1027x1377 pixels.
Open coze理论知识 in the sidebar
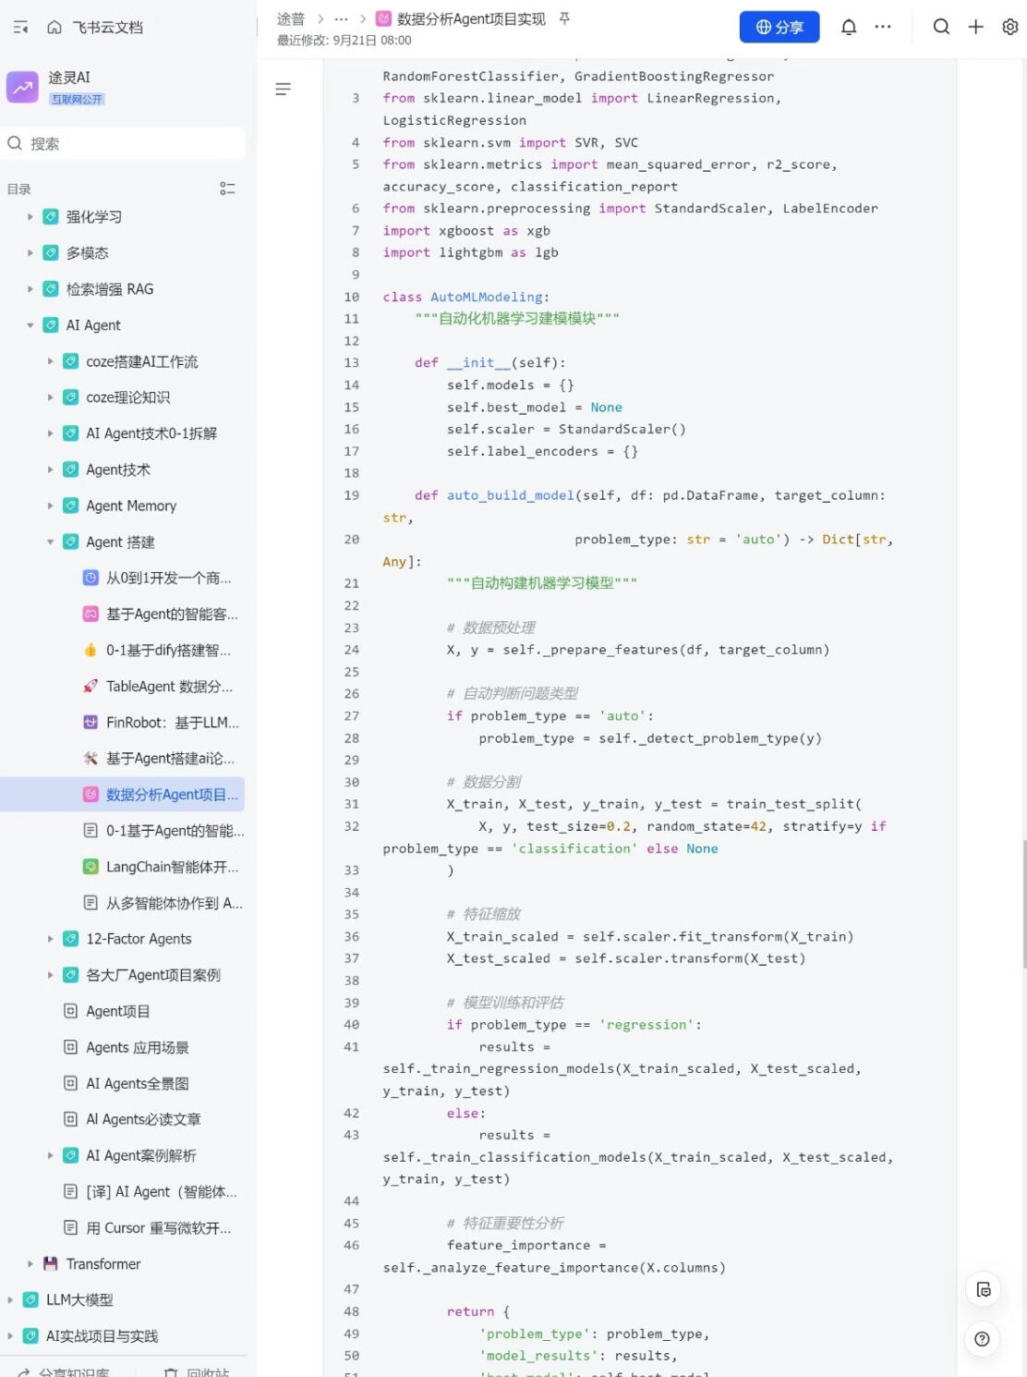tap(127, 397)
